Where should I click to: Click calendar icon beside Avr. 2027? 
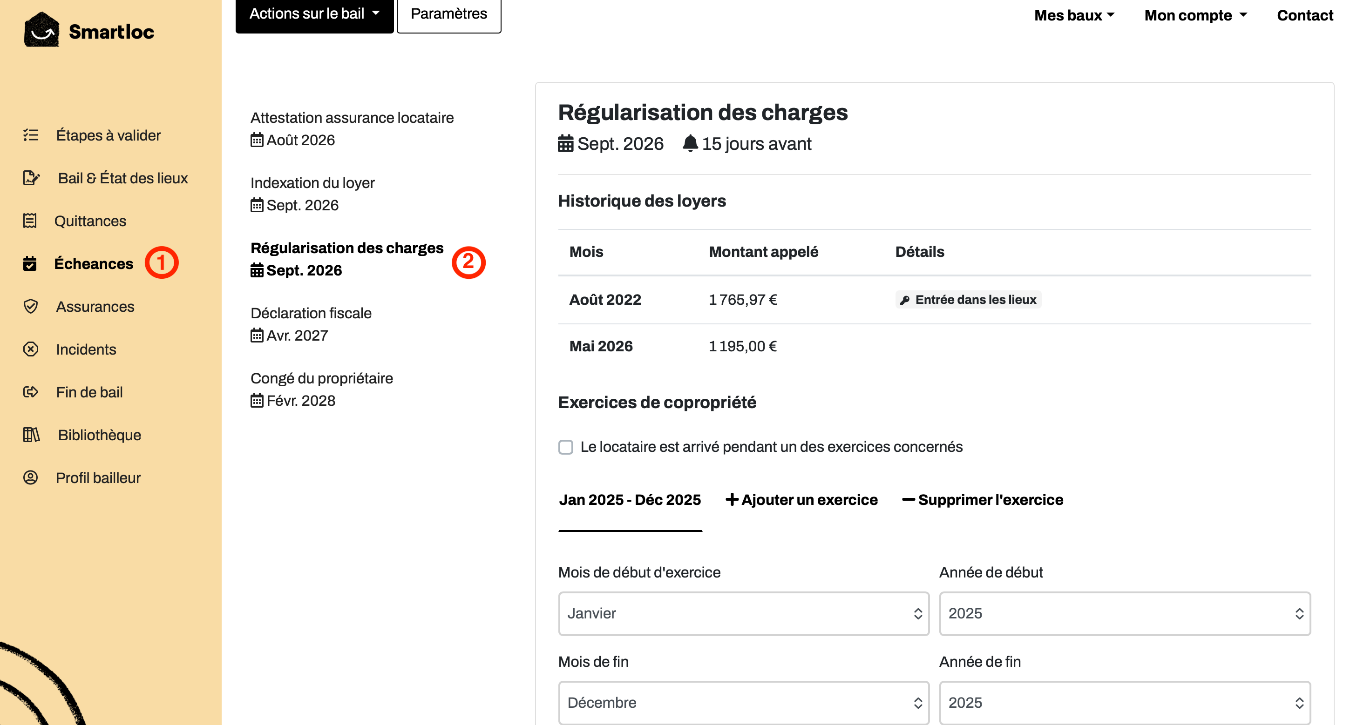coord(257,336)
